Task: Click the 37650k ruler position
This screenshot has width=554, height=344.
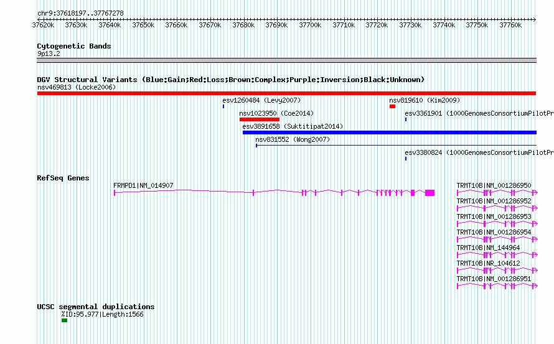Action: click(x=143, y=25)
